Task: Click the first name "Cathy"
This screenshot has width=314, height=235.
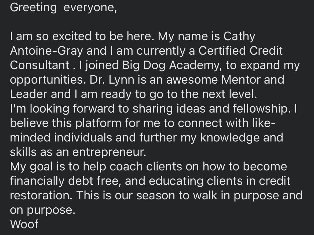Action: point(239,37)
